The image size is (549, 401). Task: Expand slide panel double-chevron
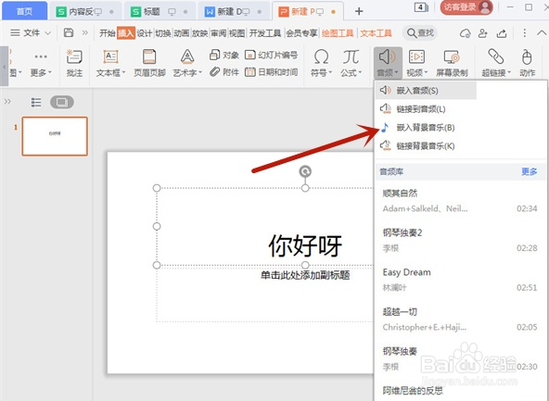[x=7, y=102]
